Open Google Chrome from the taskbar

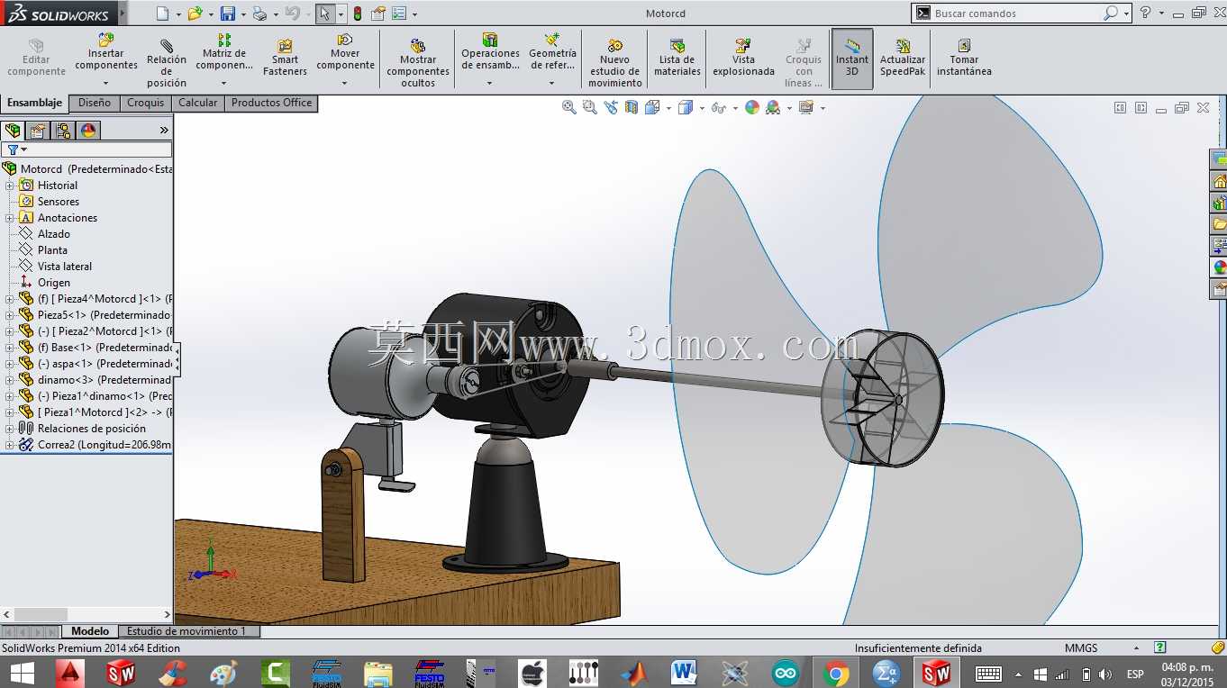pyautogui.click(x=835, y=673)
